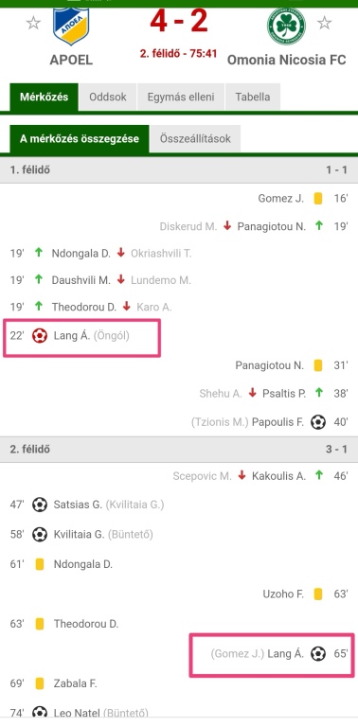Open the Tabella tab
Image resolution: width=358 pixels, height=727 pixels.
[253, 97]
